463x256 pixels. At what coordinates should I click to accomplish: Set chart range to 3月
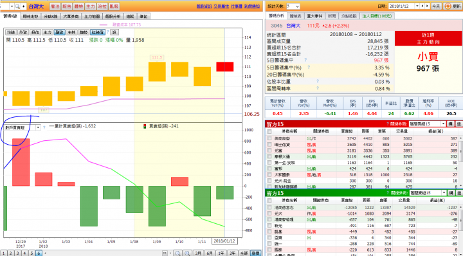click(x=198, y=253)
